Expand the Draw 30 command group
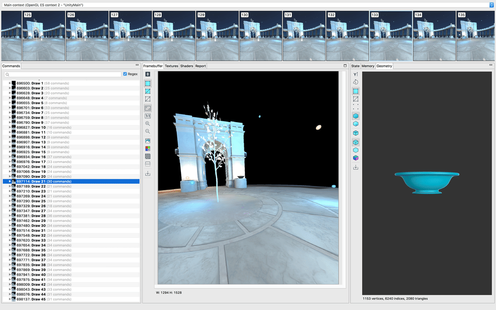The width and height of the screenshot is (496, 310). 10,225
